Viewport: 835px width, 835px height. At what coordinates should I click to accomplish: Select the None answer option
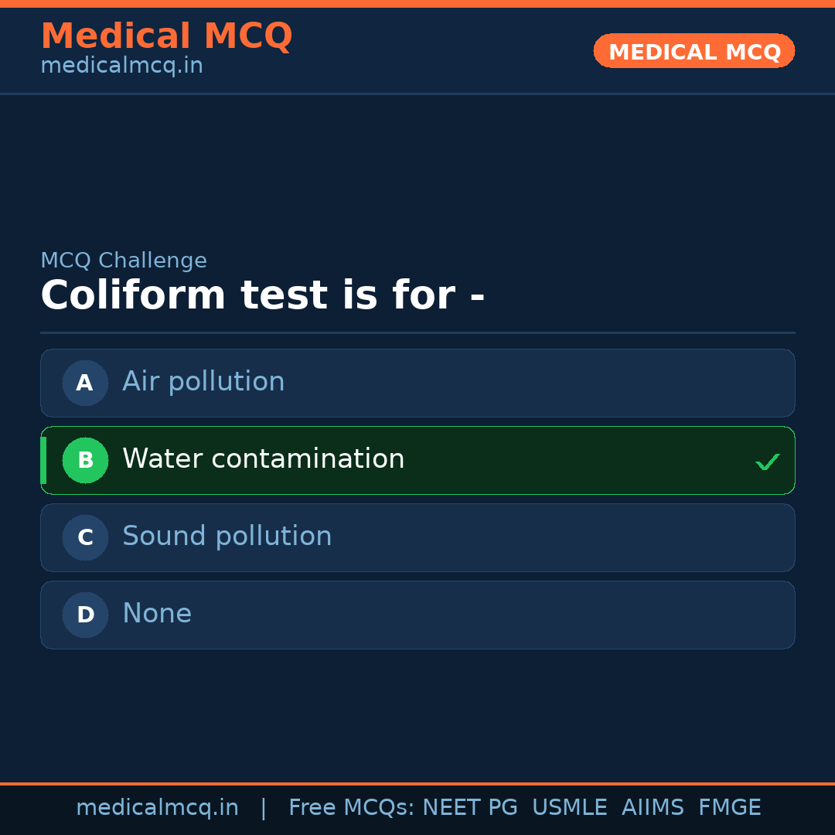click(x=157, y=614)
